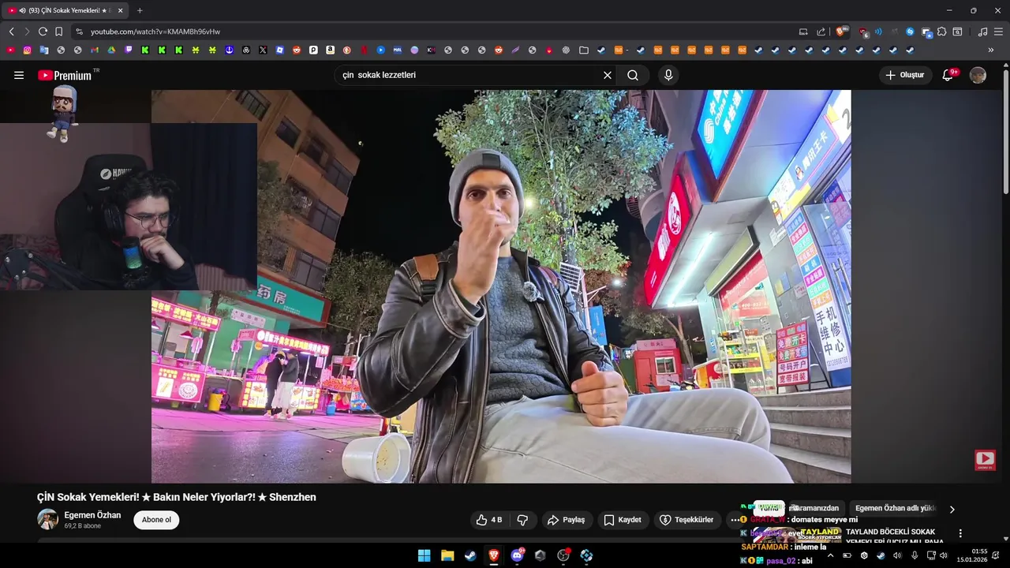The image size is (1010, 568).
Task: Open the YouTube account avatar menu
Action: coord(978,75)
